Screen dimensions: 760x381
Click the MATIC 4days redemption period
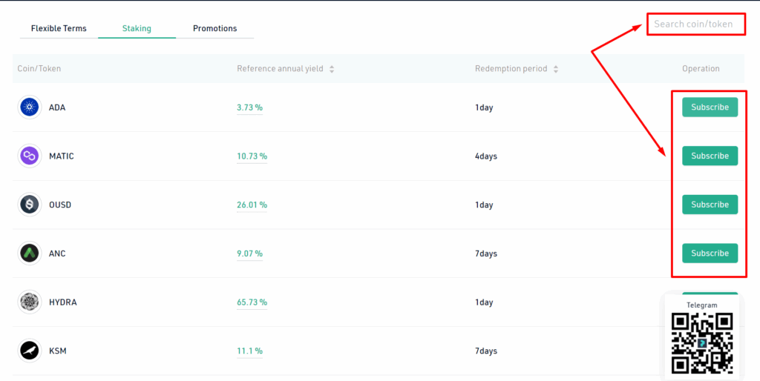(486, 156)
